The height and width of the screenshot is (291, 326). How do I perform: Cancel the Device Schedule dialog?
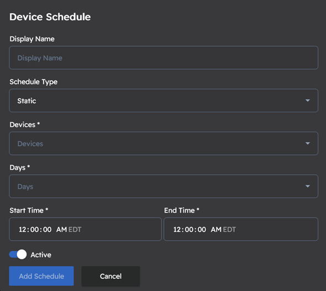(x=111, y=276)
